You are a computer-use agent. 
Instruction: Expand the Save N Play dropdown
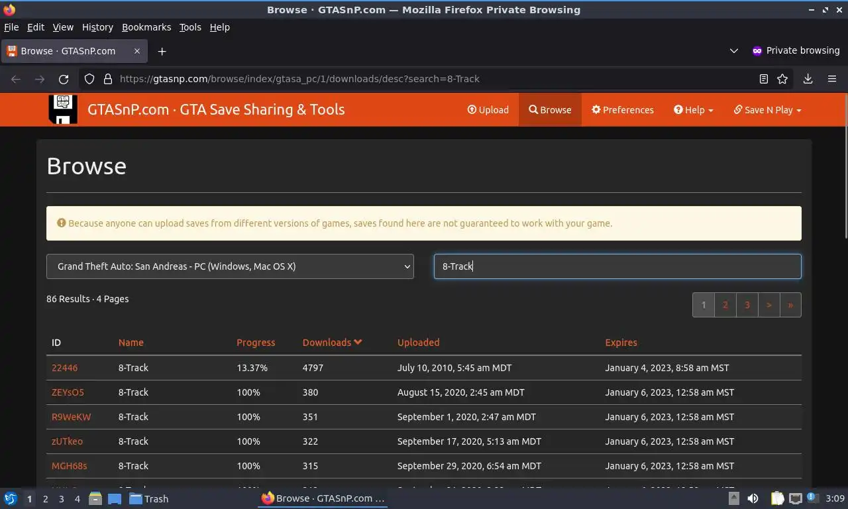767,110
